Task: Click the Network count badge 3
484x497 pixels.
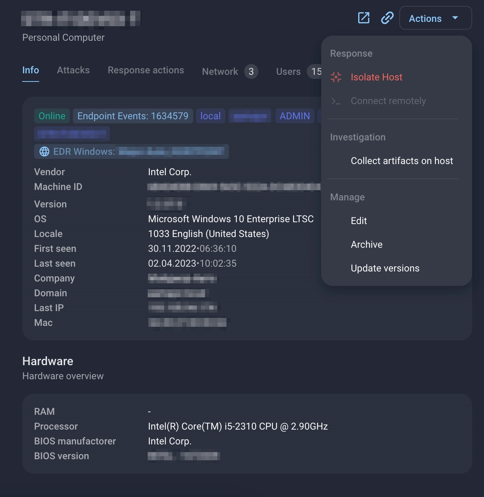Action: coord(251,71)
